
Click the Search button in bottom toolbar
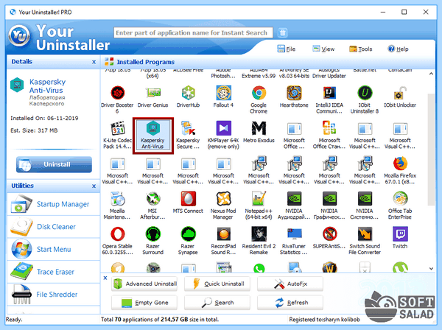tap(217, 303)
